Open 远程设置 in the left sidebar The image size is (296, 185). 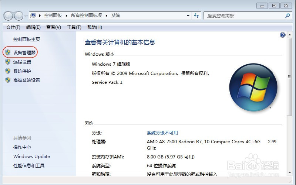coord(22,62)
